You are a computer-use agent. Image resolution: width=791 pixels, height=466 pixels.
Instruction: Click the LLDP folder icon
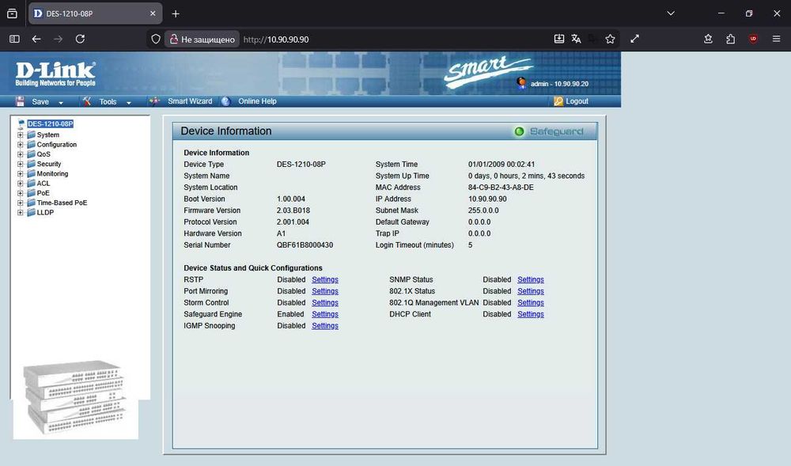pos(32,212)
